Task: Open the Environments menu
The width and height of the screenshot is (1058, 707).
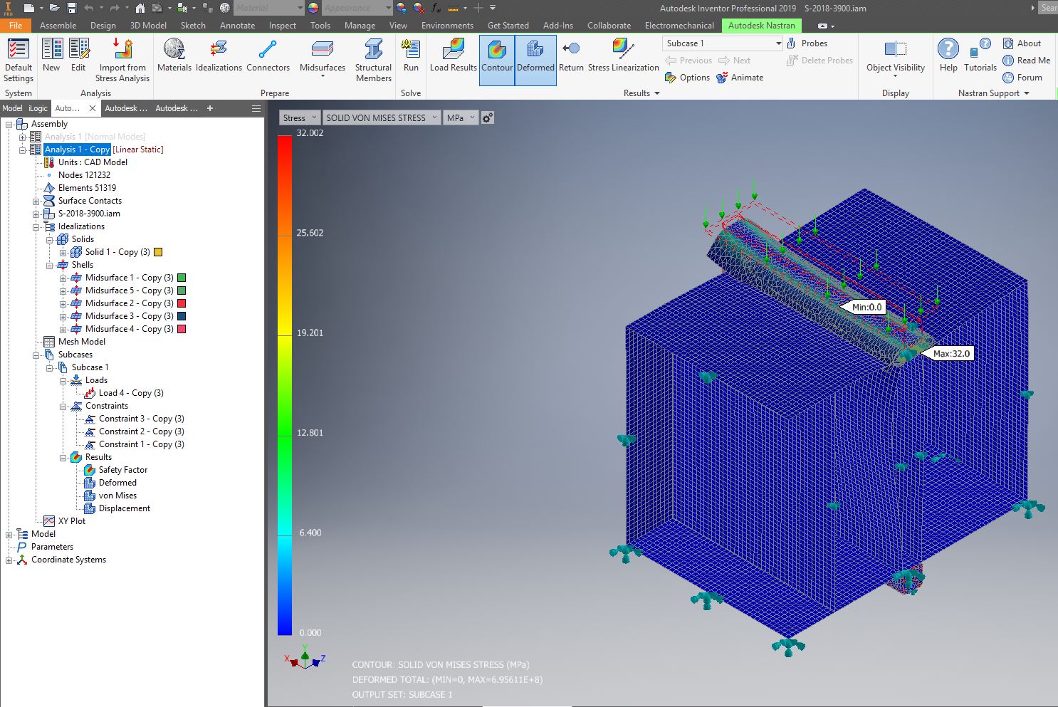Action: [447, 25]
